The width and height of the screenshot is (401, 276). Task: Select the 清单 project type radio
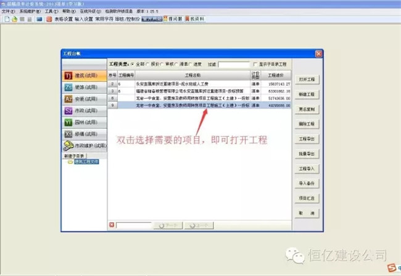click(x=176, y=64)
